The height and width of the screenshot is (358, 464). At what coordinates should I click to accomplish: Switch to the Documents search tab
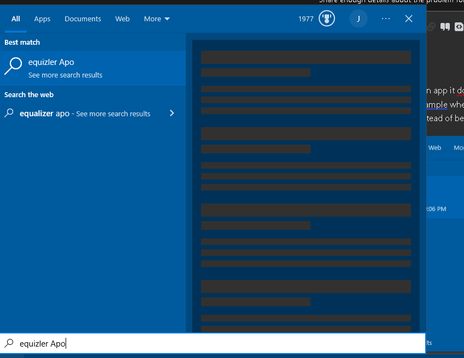tap(83, 19)
